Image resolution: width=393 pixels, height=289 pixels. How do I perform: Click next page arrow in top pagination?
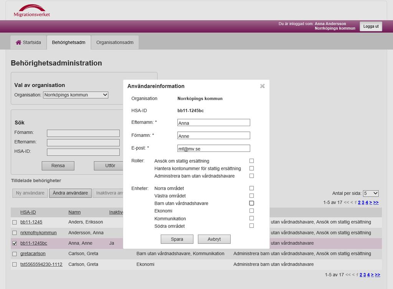371,202
